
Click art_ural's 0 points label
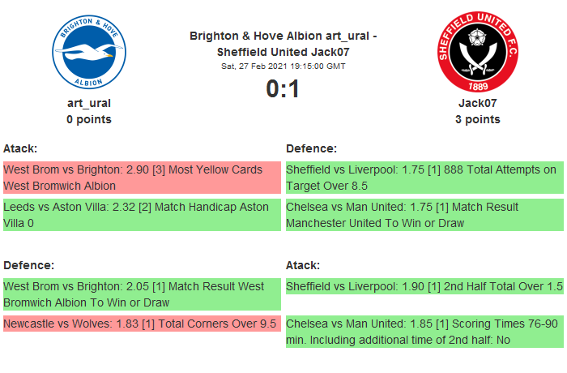[x=88, y=119]
